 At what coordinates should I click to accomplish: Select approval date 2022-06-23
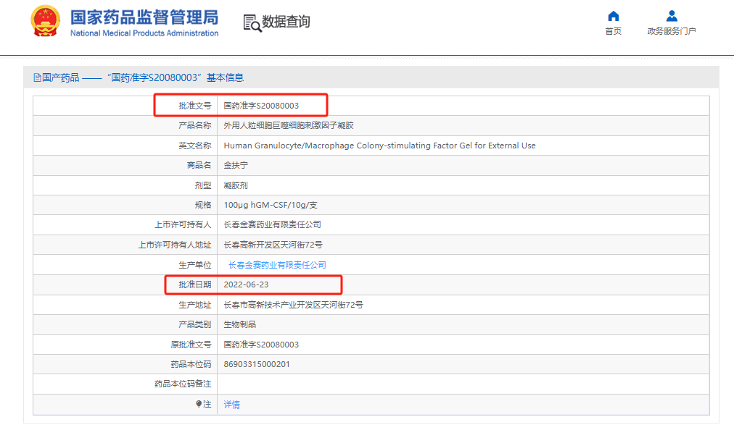point(246,284)
